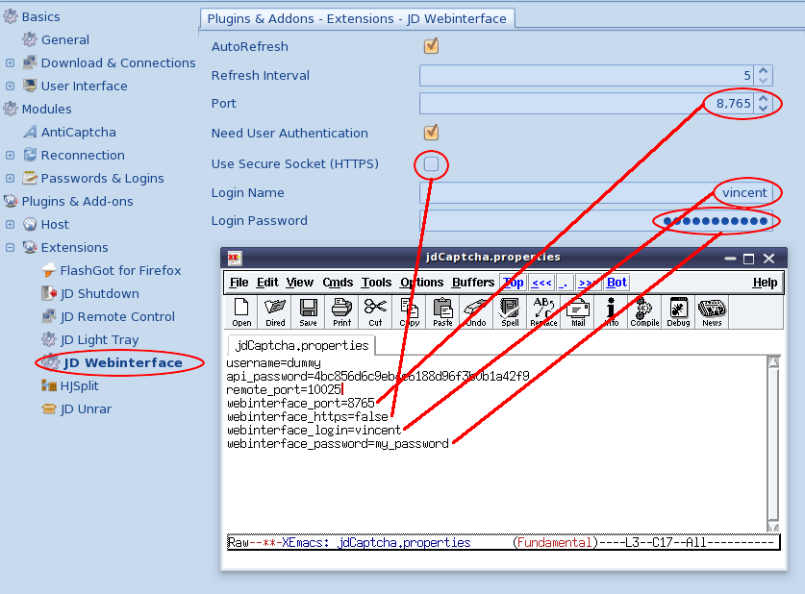Click the General settings gear icon
The width and height of the screenshot is (805, 594).
[x=30, y=39]
